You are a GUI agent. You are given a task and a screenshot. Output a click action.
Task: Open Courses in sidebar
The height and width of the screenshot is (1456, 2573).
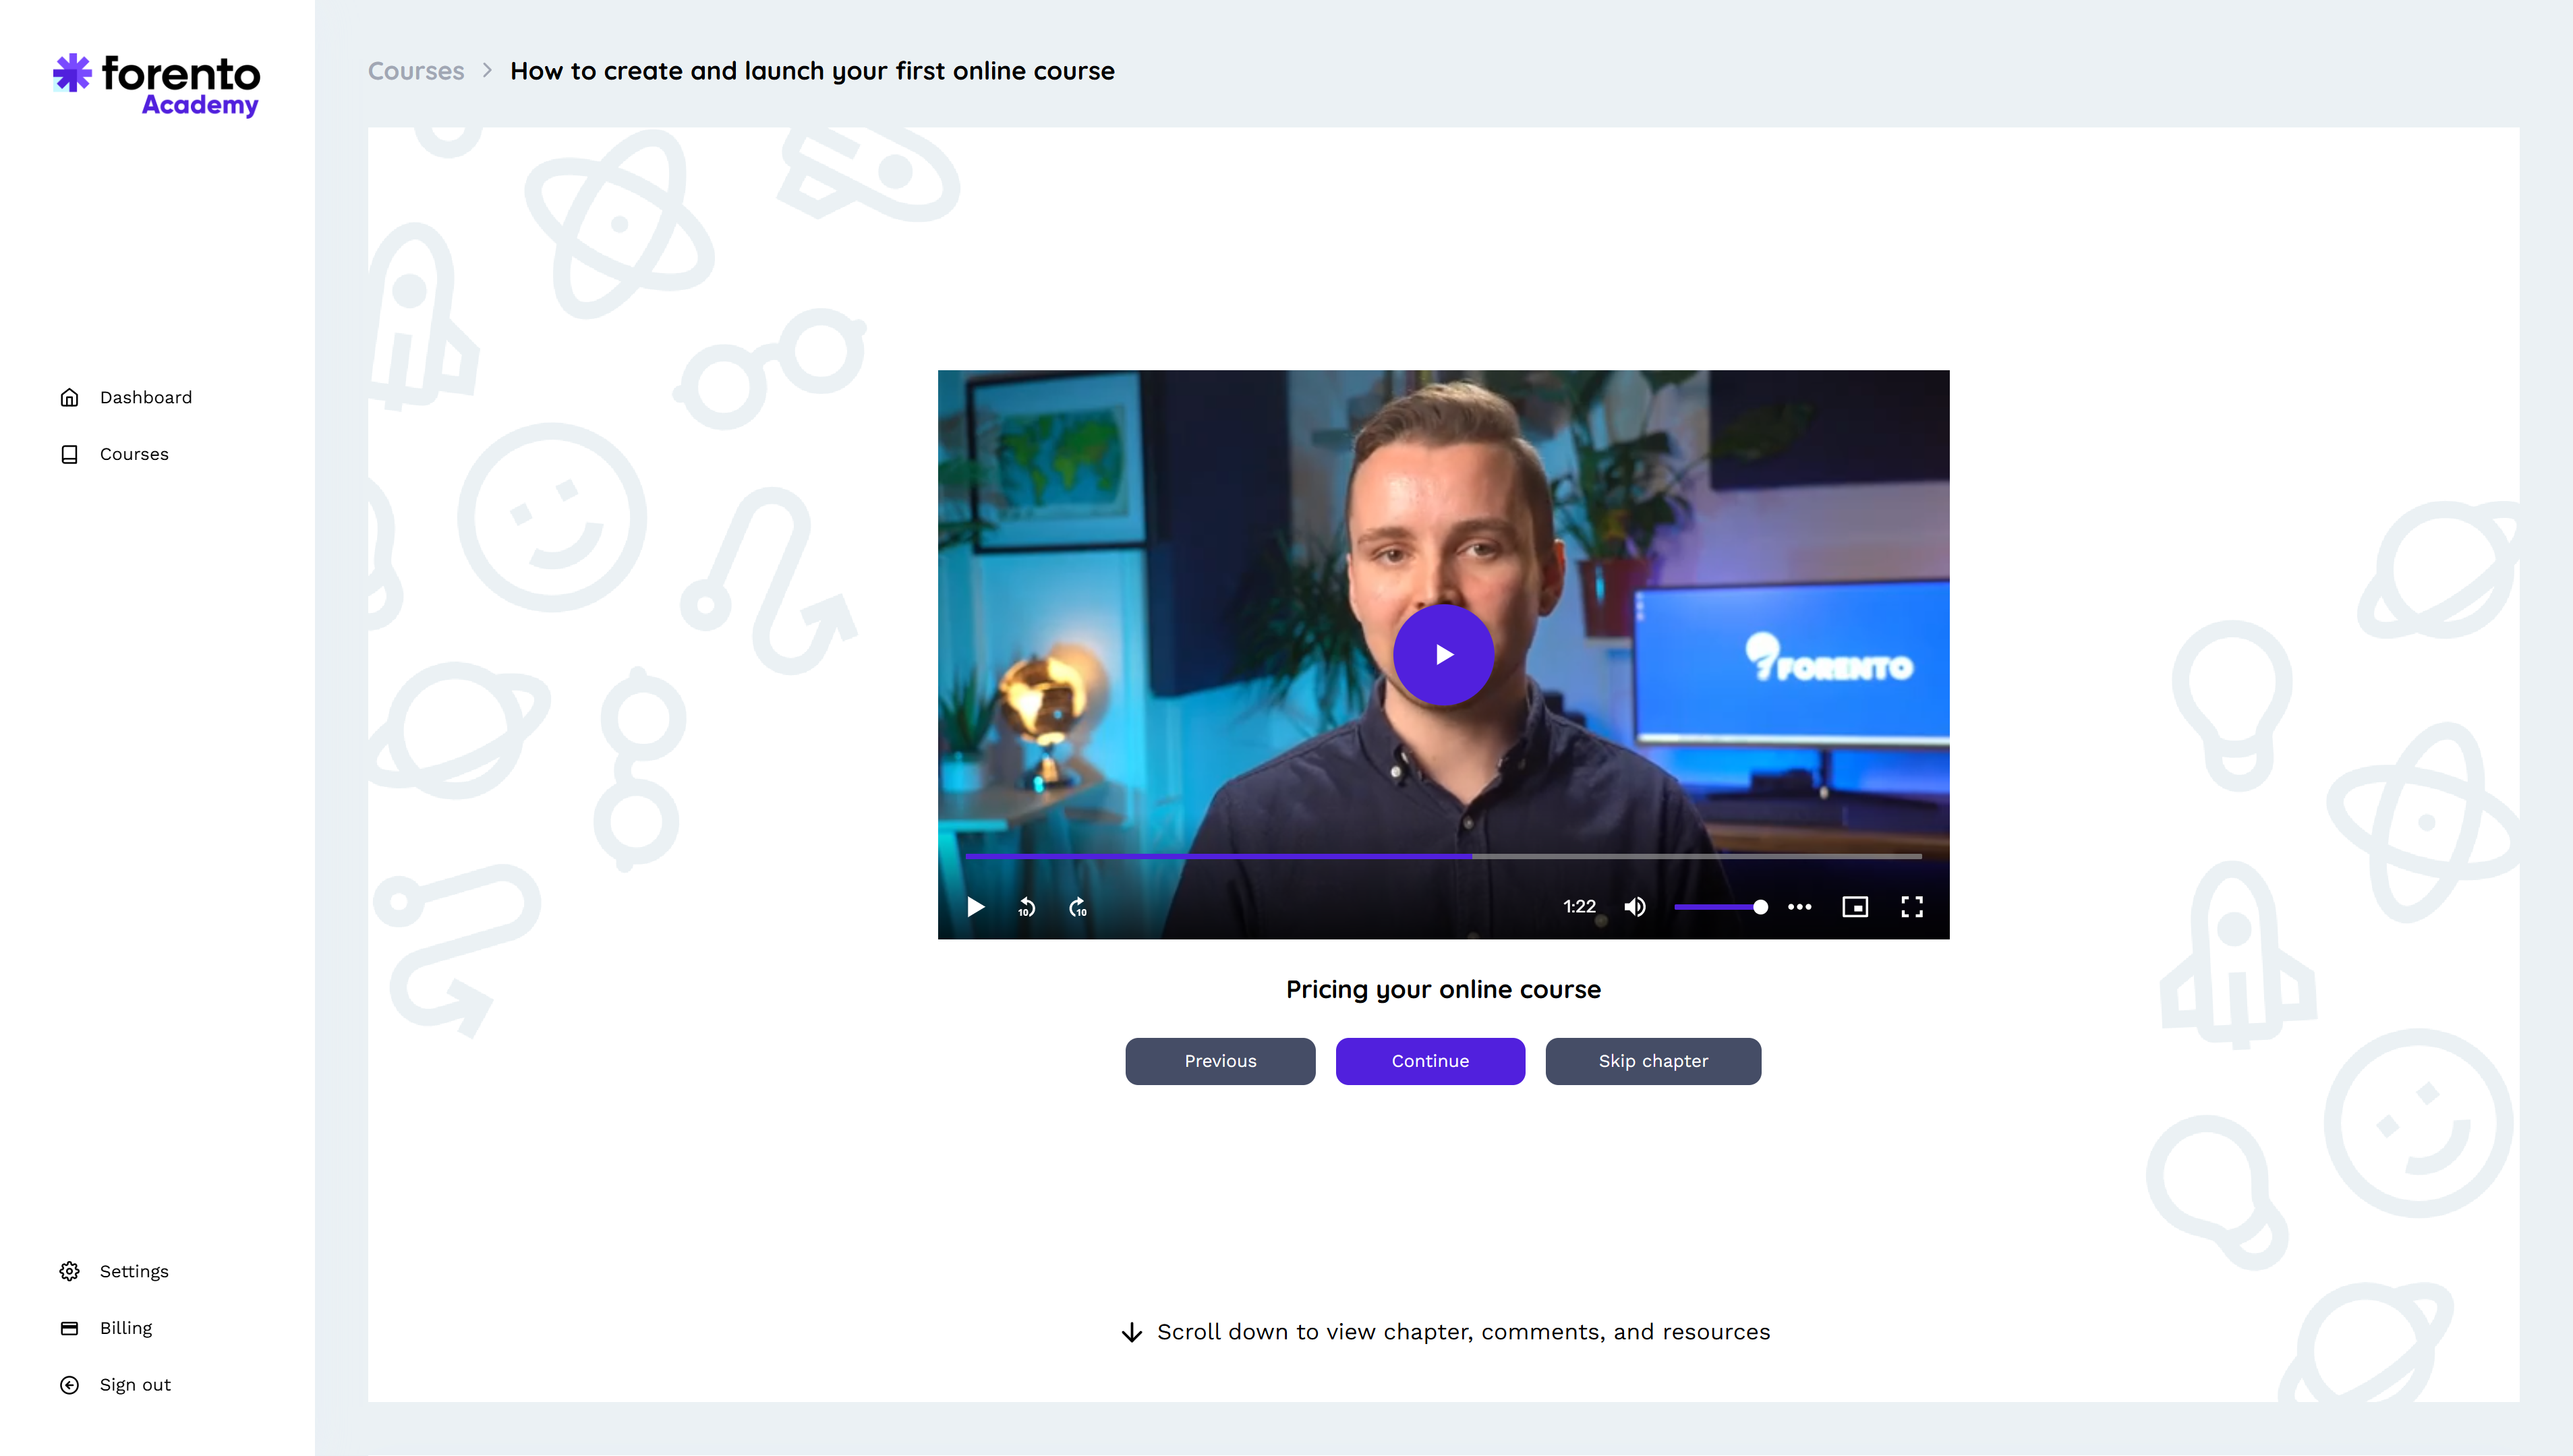[134, 454]
